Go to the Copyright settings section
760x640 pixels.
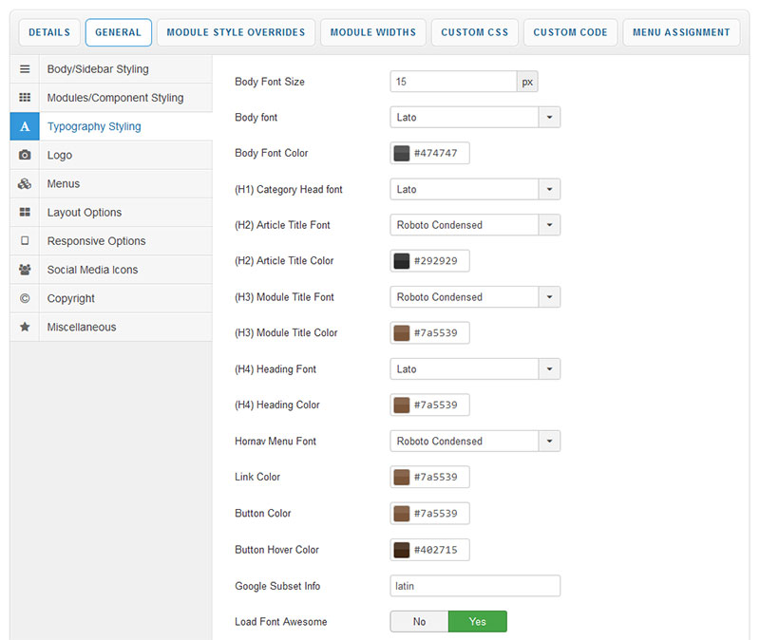(x=71, y=298)
